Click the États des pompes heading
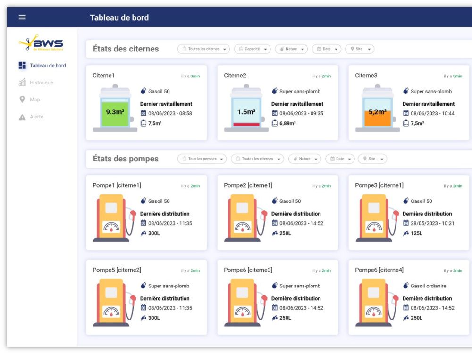The image size is (472, 354). [126, 159]
